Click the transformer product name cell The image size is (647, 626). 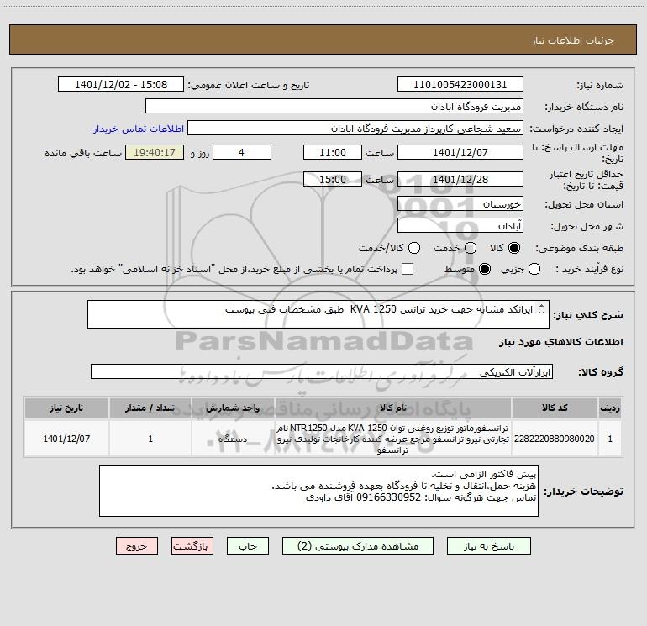point(393,439)
